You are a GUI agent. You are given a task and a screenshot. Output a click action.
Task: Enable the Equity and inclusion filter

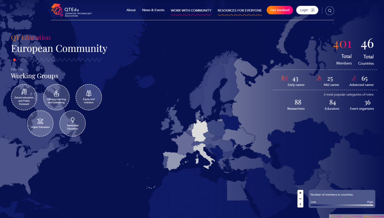89,97
